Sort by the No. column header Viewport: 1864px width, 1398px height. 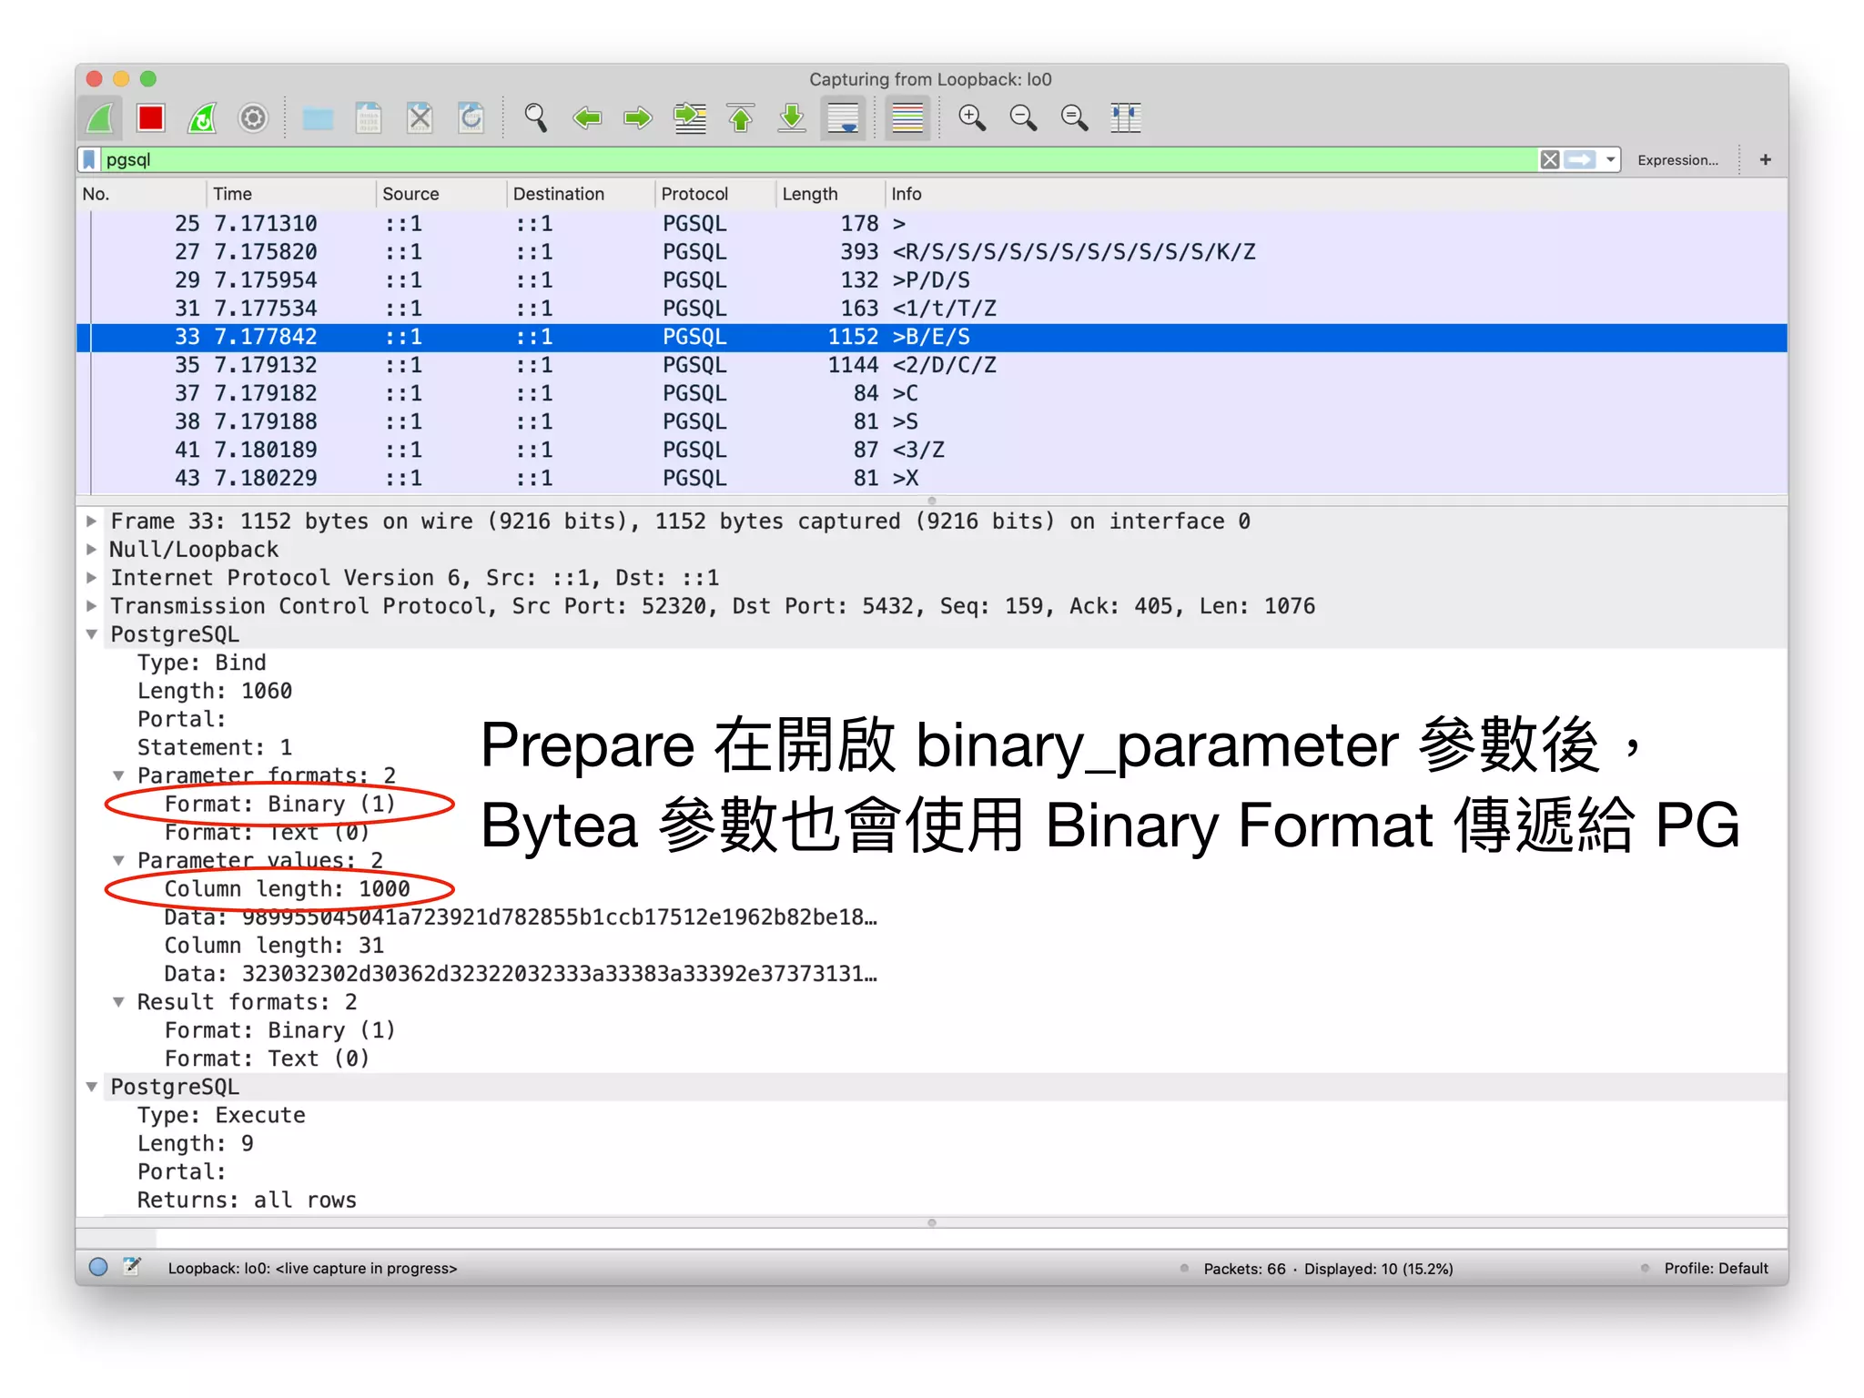coord(141,194)
